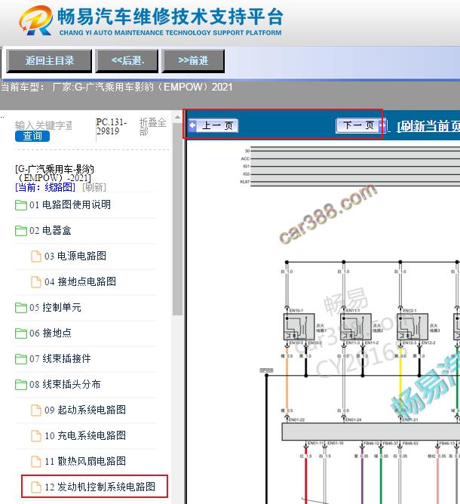This screenshot has width=460, height=504.
Task: Click the left arrow icon beside 上一页
Action: [x=192, y=126]
